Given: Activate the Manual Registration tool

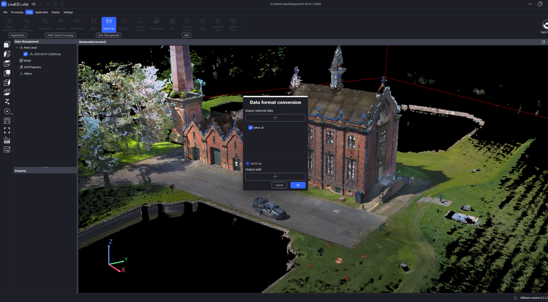Looking at the screenshot, I should point(9,24).
